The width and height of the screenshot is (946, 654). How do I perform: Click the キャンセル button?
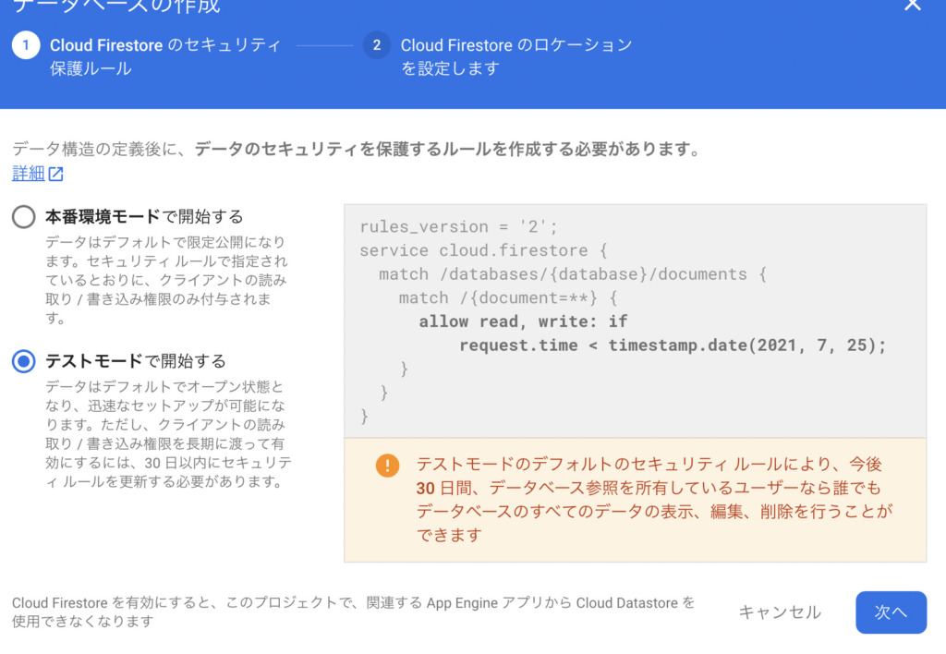click(x=780, y=612)
